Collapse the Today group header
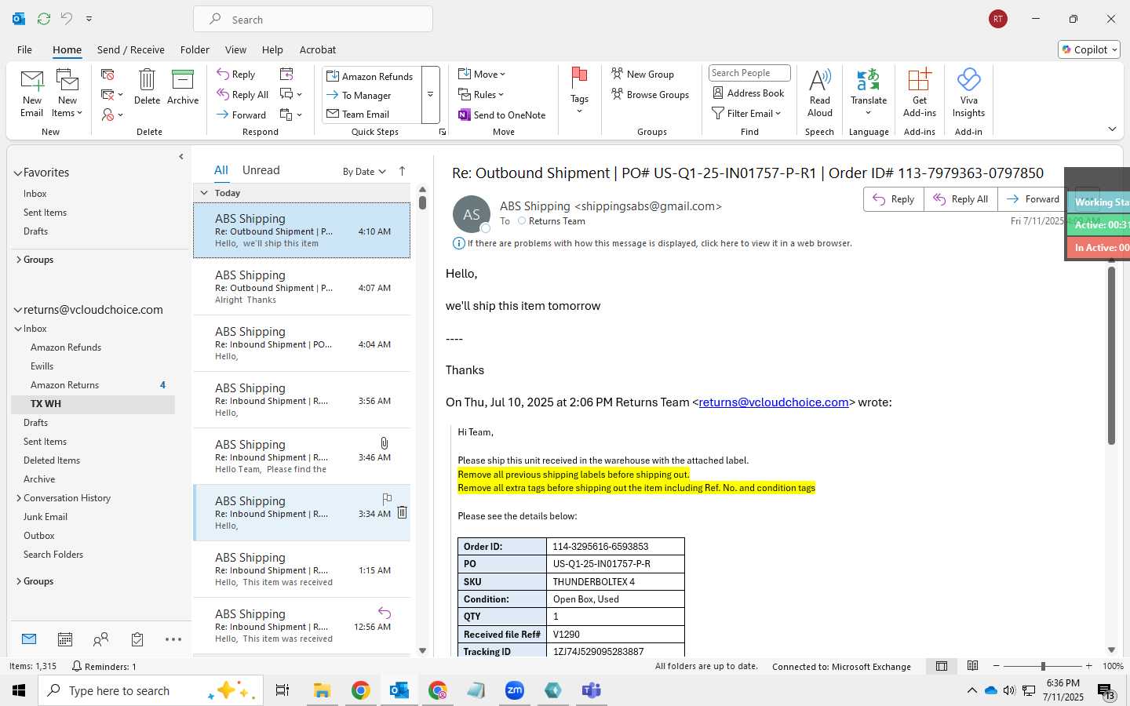This screenshot has height=706, width=1130. pos(204,192)
